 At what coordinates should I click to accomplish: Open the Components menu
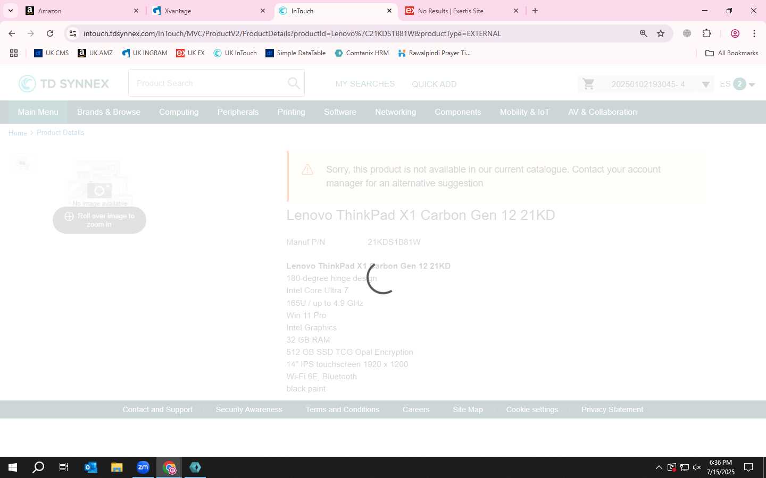point(457,112)
